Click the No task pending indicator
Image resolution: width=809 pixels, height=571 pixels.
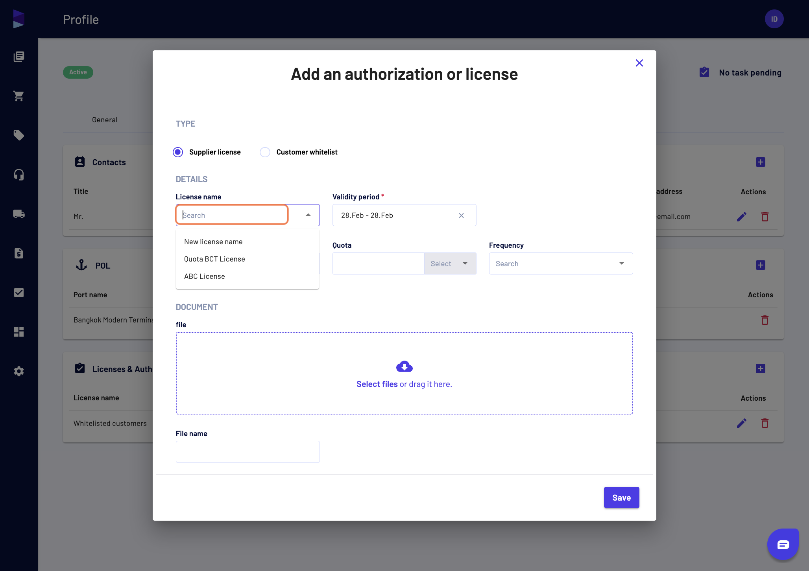point(741,72)
